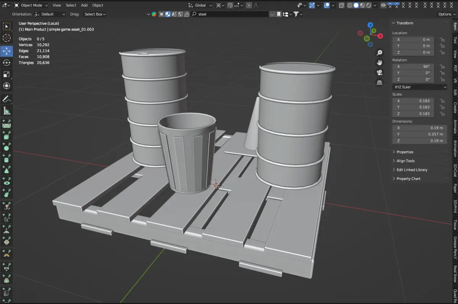Open the Add menu
The height and width of the screenshot is (304, 458).
coord(84,5)
